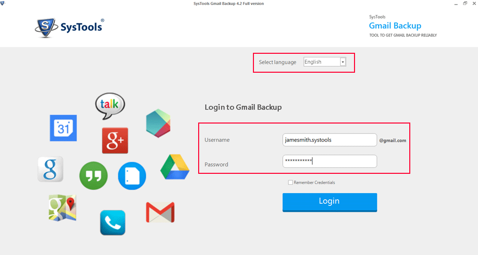Click the hexagonal Google Play icon
This screenshot has height=255, width=478.
158,123
